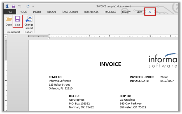
Task: Save document to ImageQuest
Action: (x=18, y=21)
